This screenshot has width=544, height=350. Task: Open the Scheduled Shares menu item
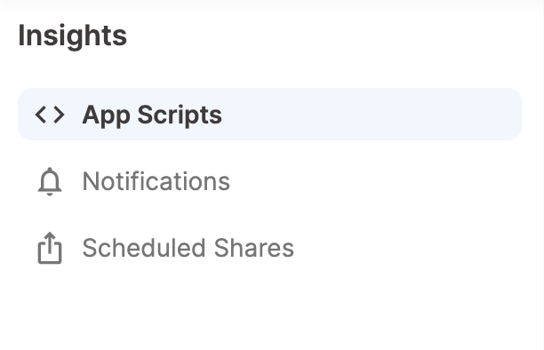click(x=269, y=248)
